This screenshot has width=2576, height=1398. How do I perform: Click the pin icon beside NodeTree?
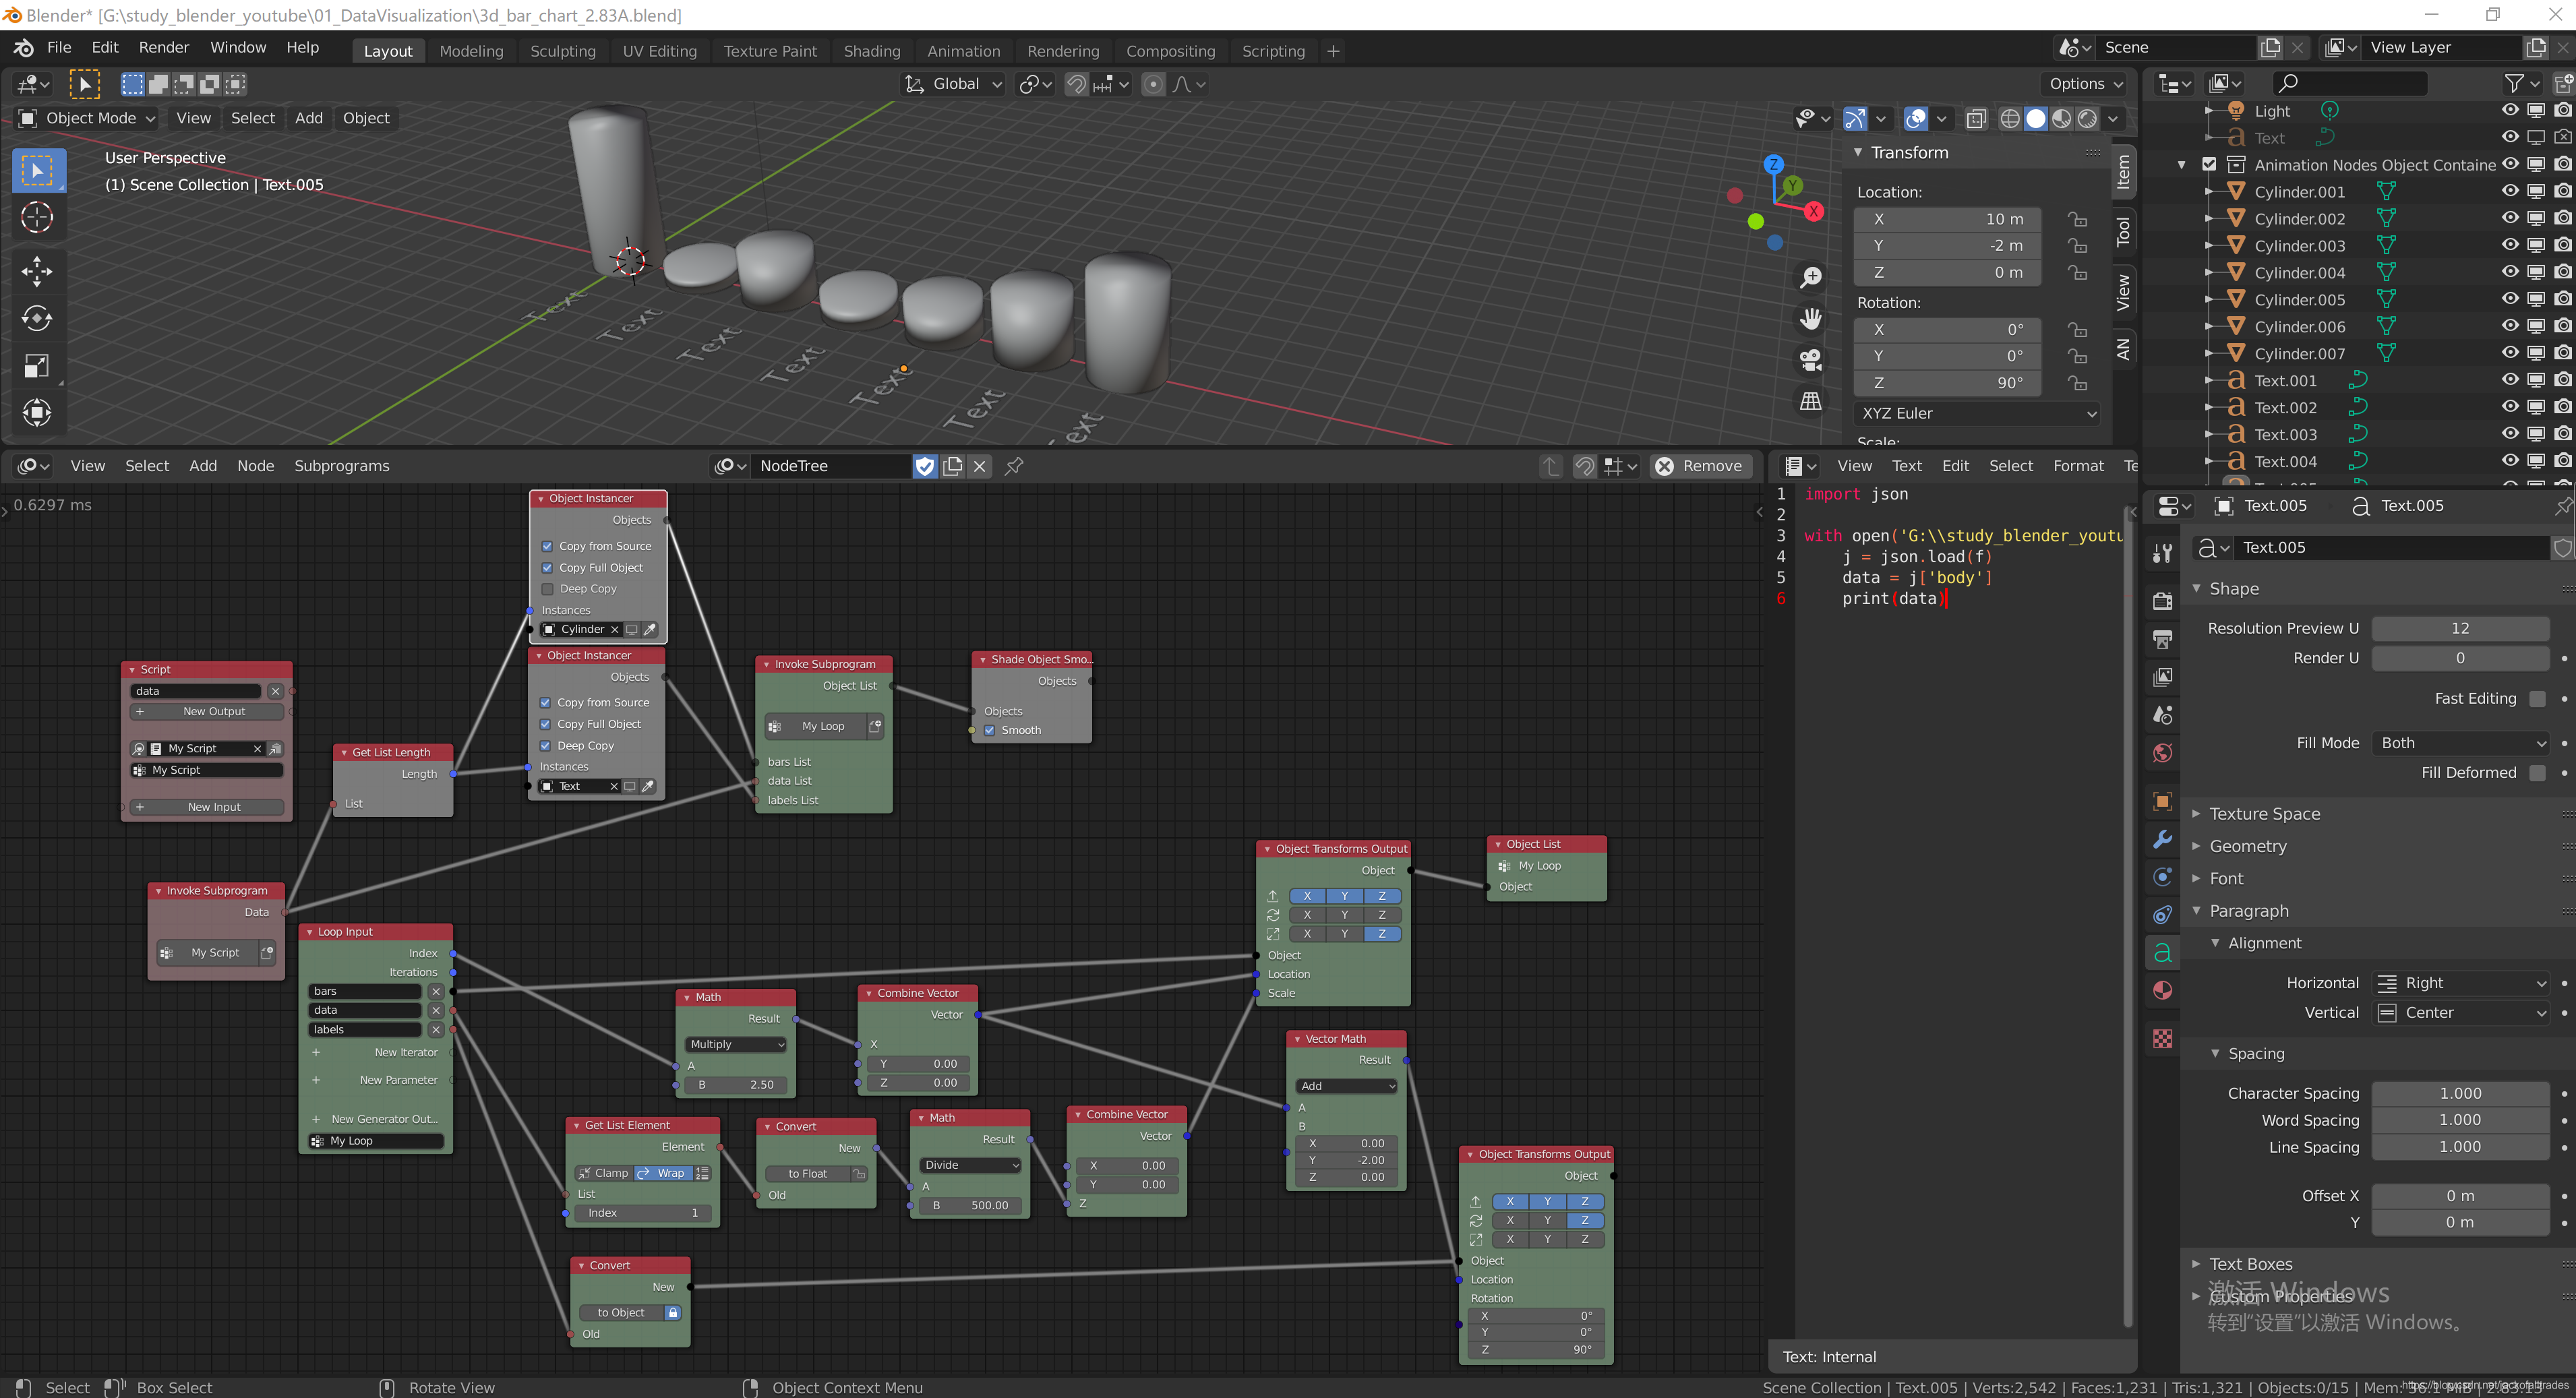[x=1014, y=466]
